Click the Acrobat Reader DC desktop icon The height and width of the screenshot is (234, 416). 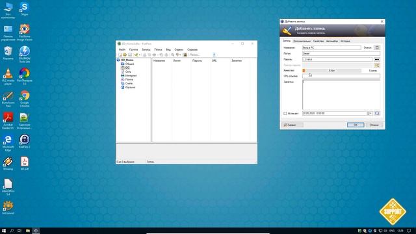[x=8, y=121]
